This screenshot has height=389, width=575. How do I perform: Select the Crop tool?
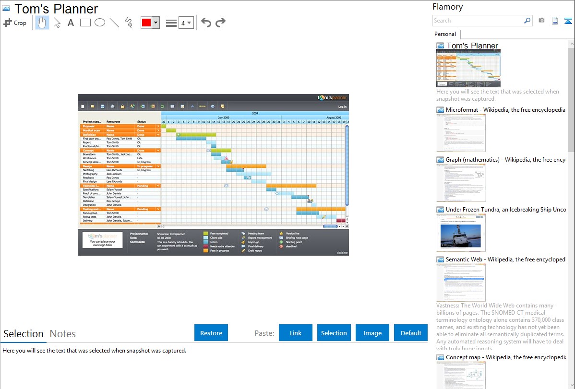pos(15,23)
